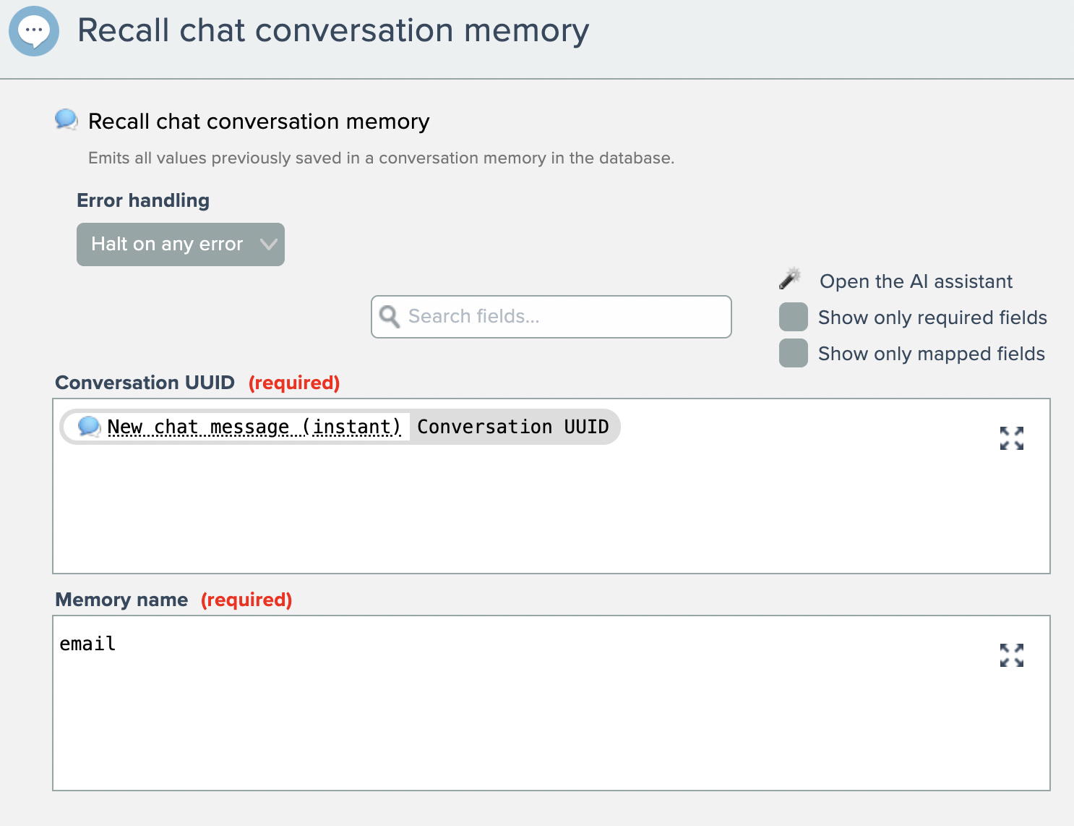Click the magic wand icon
This screenshot has width=1074, height=826.
tap(790, 279)
